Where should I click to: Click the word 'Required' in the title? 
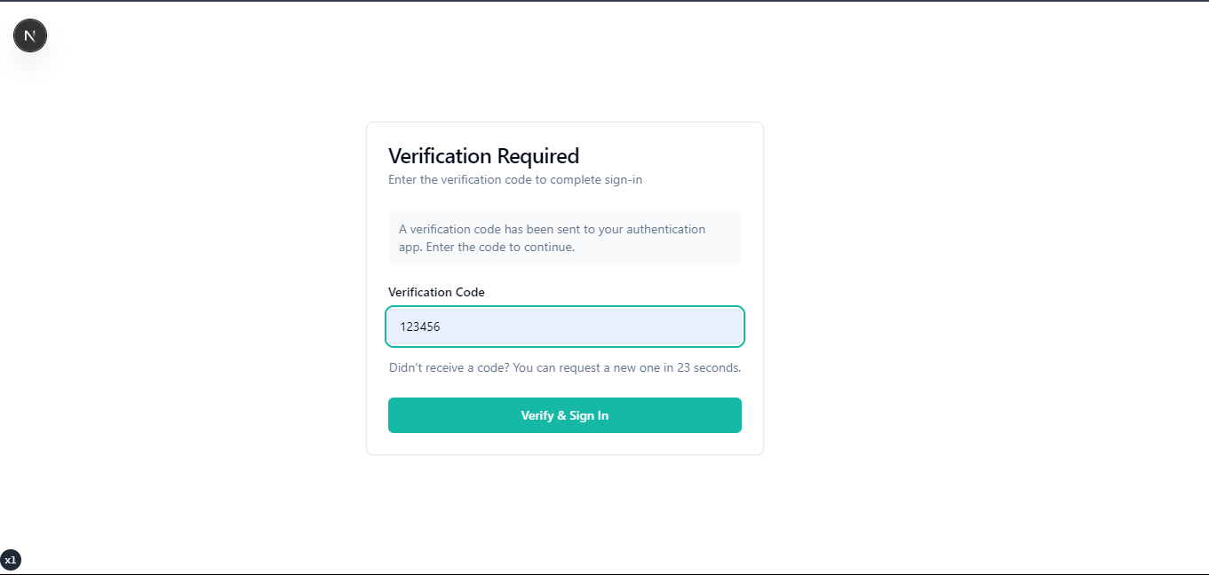(x=537, y=156)
